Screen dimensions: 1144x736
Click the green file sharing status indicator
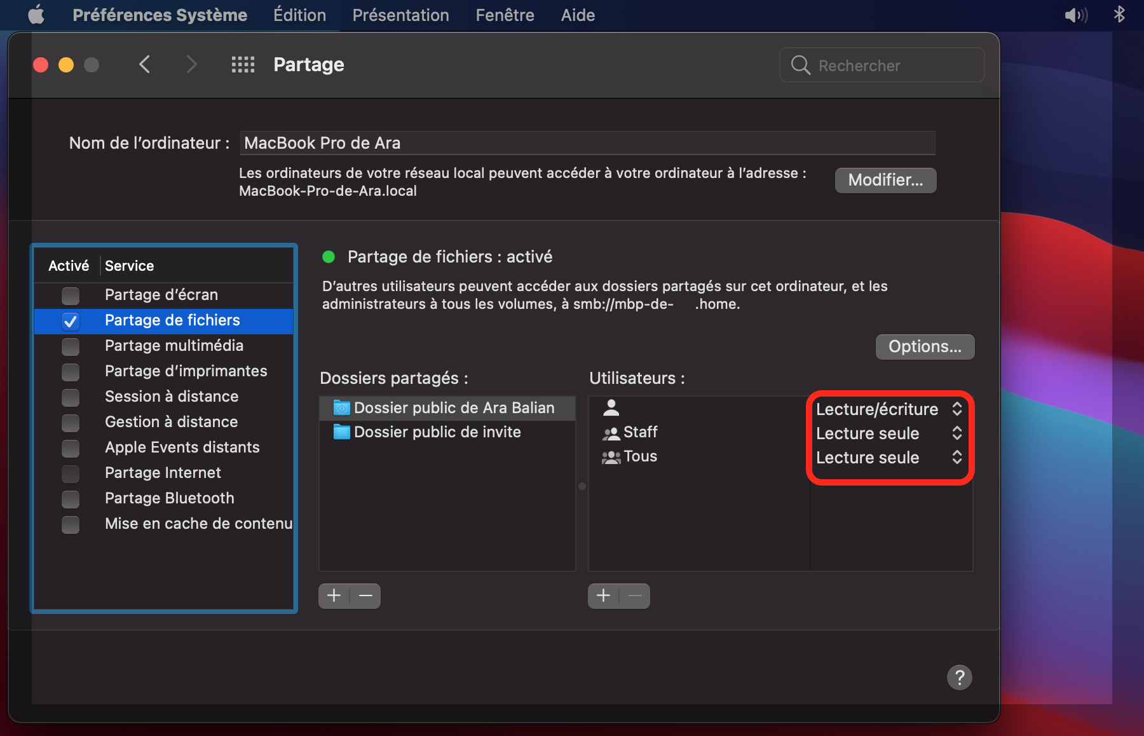click(x=329, y=257)
